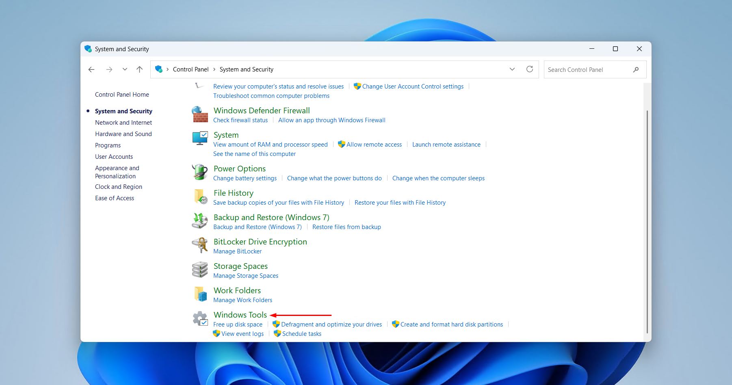Click the System monitor icon
732x385 pixels.
pos(200,138)
